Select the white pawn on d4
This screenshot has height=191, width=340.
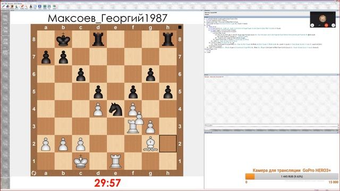(98, 109)
